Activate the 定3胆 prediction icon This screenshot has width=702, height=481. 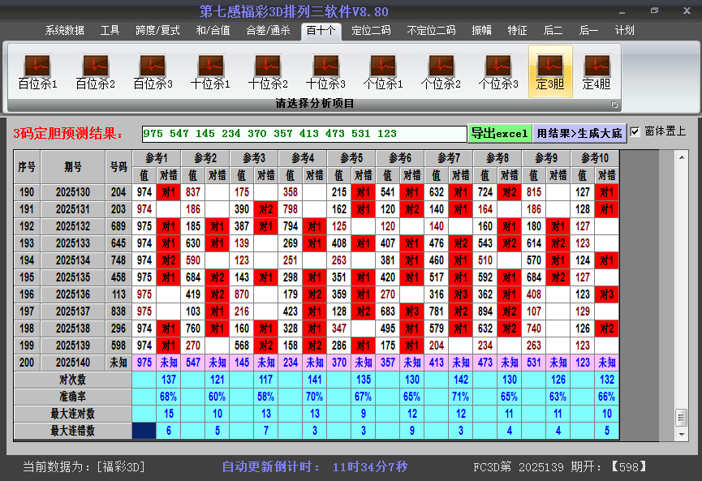point(550,71)
